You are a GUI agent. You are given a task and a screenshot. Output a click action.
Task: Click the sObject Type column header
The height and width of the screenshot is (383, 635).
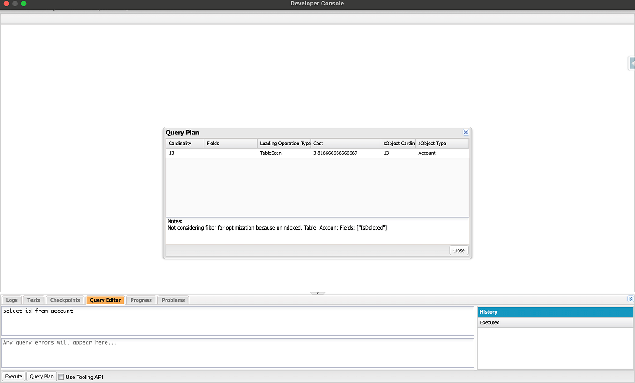(442, 144)
